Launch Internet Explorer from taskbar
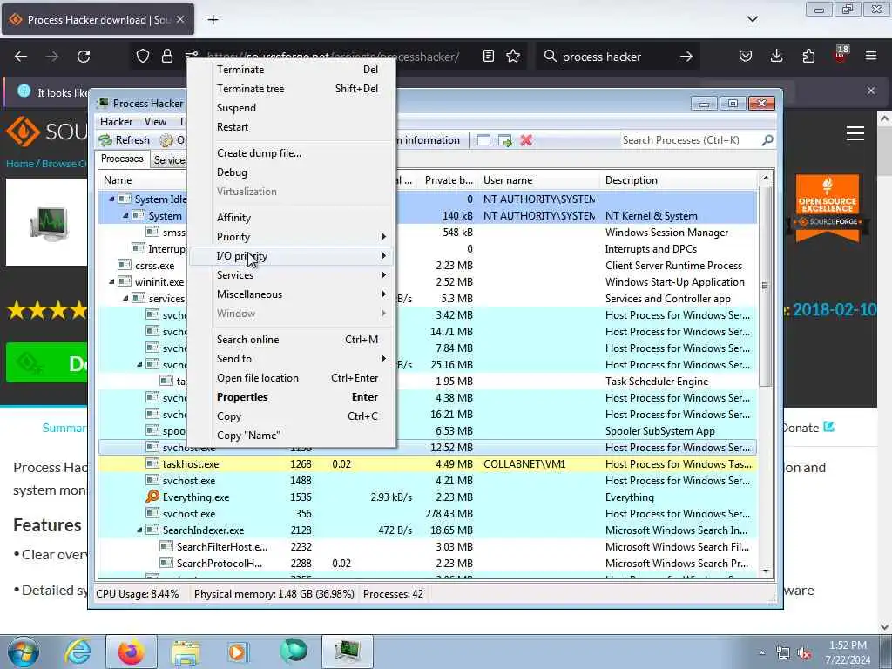892x669 pixels. [78, 652]
